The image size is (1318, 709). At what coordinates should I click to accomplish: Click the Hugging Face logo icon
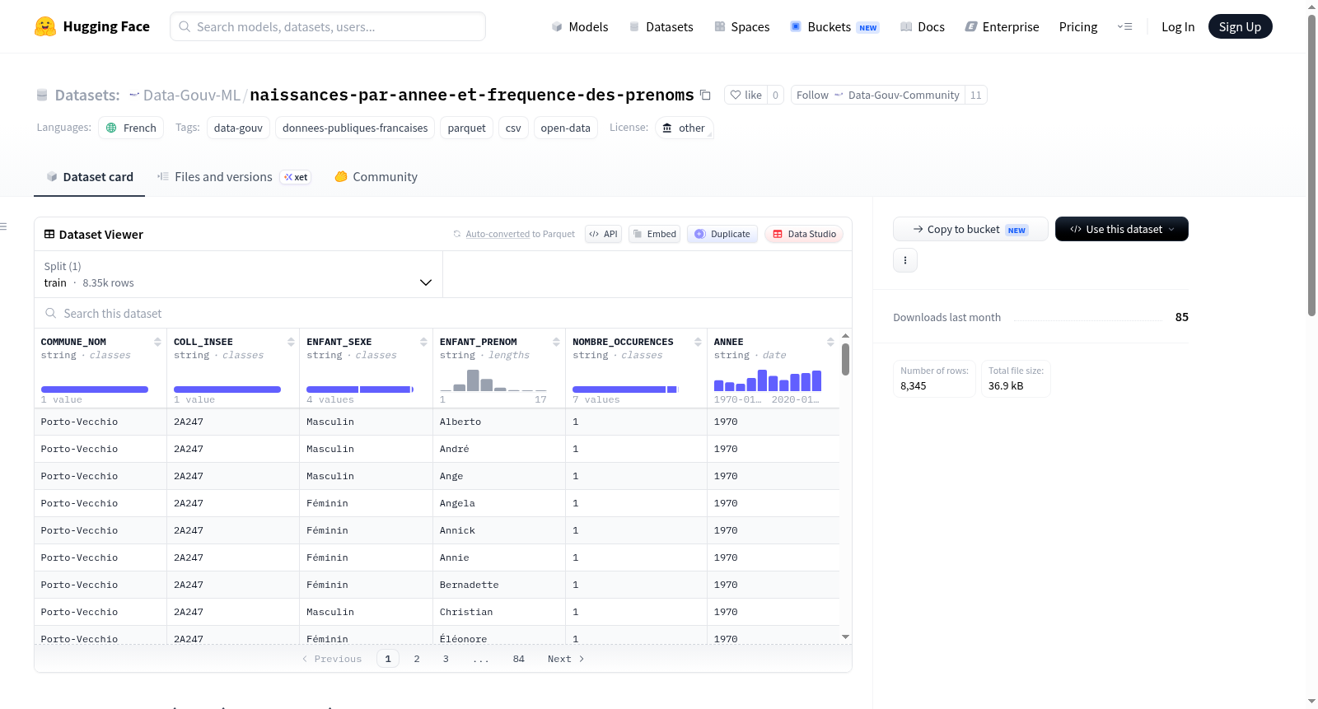click(45, 26)
